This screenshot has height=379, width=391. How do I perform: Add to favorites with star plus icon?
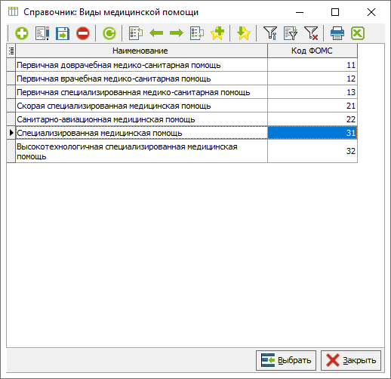[x=217, y=33]
